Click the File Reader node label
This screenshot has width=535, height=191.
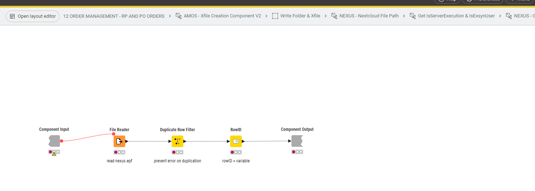pyautogui.click(x=119, y=130)
